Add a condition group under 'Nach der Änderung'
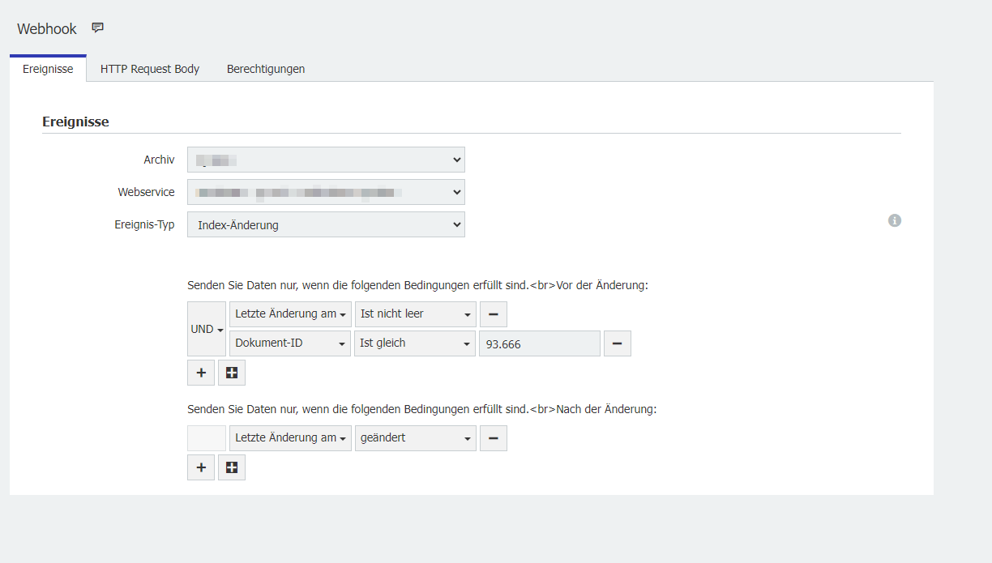This screenshot has width=992, height=563. [x=232, y=467]
